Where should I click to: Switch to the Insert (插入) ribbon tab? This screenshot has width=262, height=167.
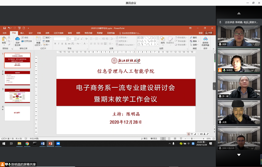point(22,33)
